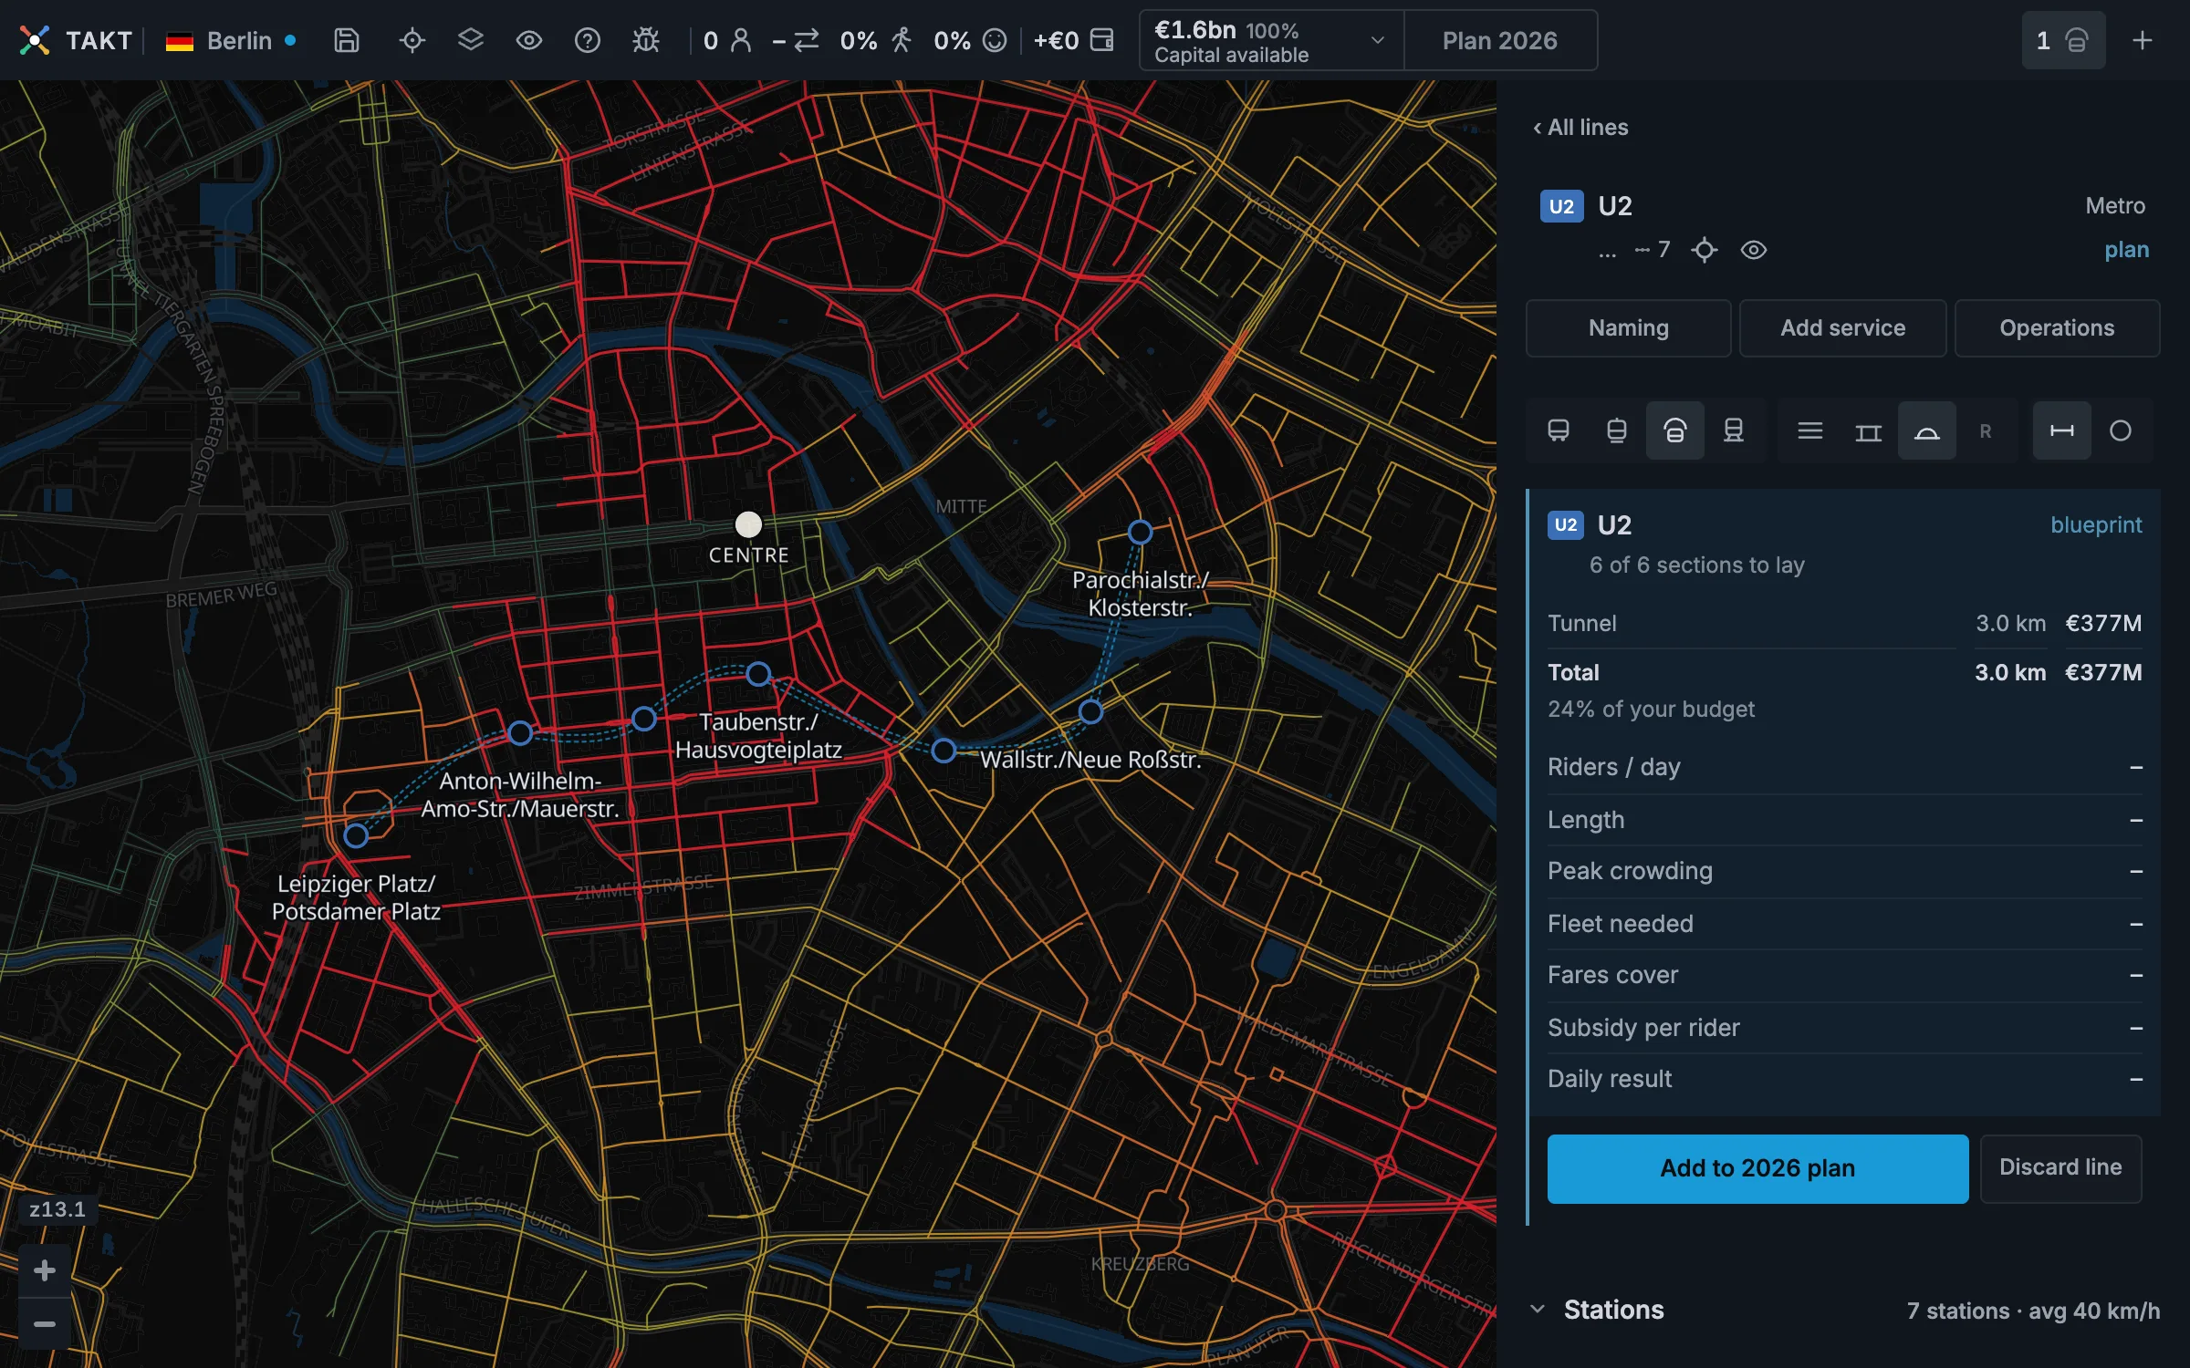The image size is (2190, 1368).
Task: Click the U2 line badge in header
Action: click(x=1561, y=206)
